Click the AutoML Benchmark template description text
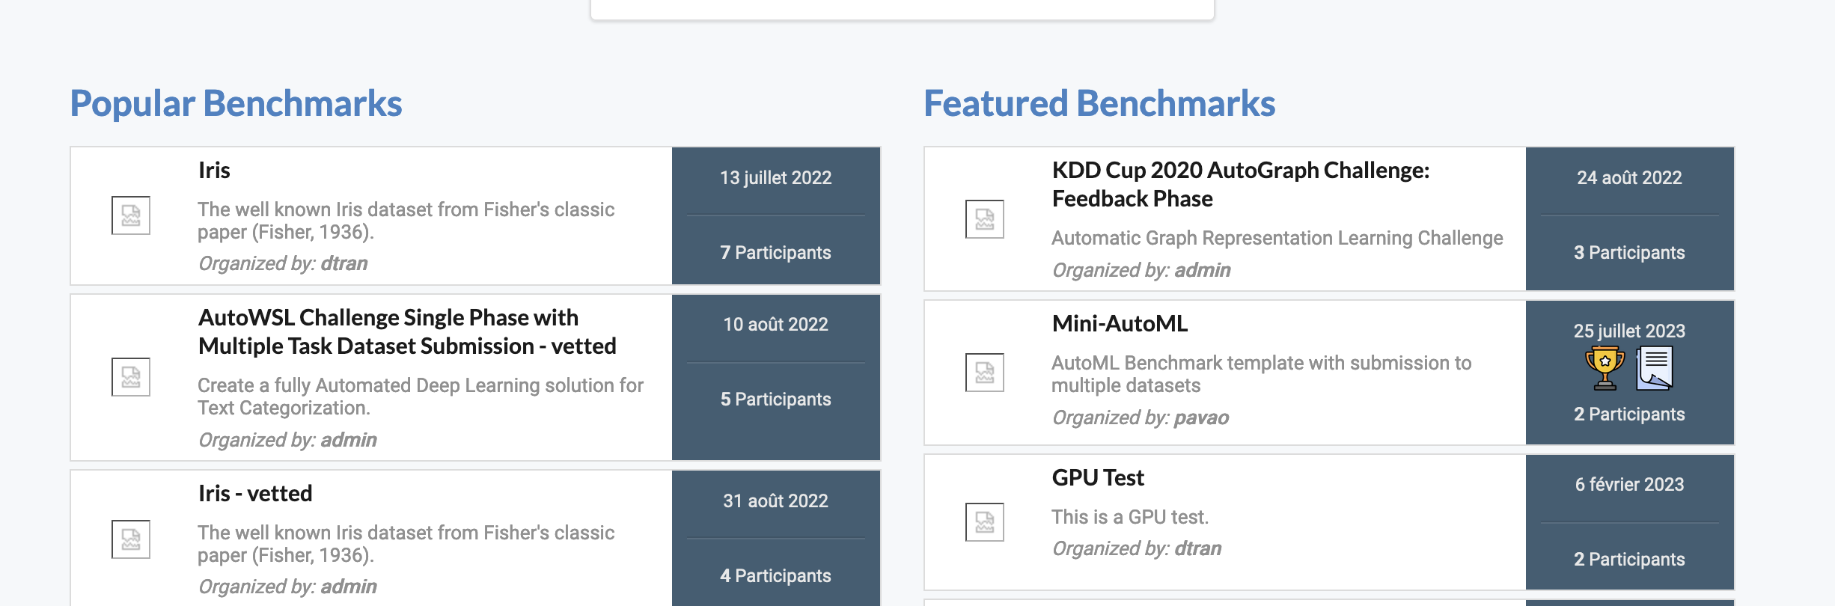This screenshot has width=1835, height=606. (x=1261, y=375)
